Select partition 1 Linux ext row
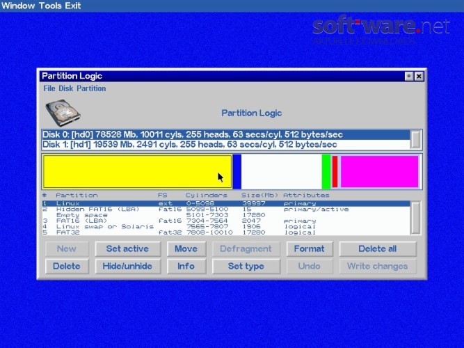The height and width of the screenshot is (348, 464). [x=226, y=203]
